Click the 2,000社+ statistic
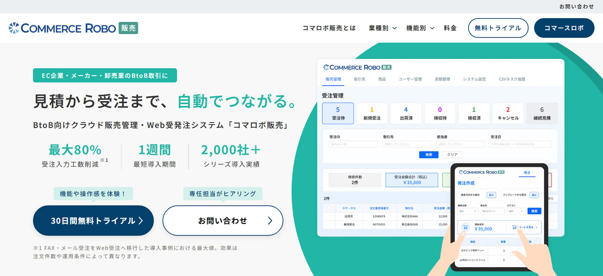 (x=231, y=156)
